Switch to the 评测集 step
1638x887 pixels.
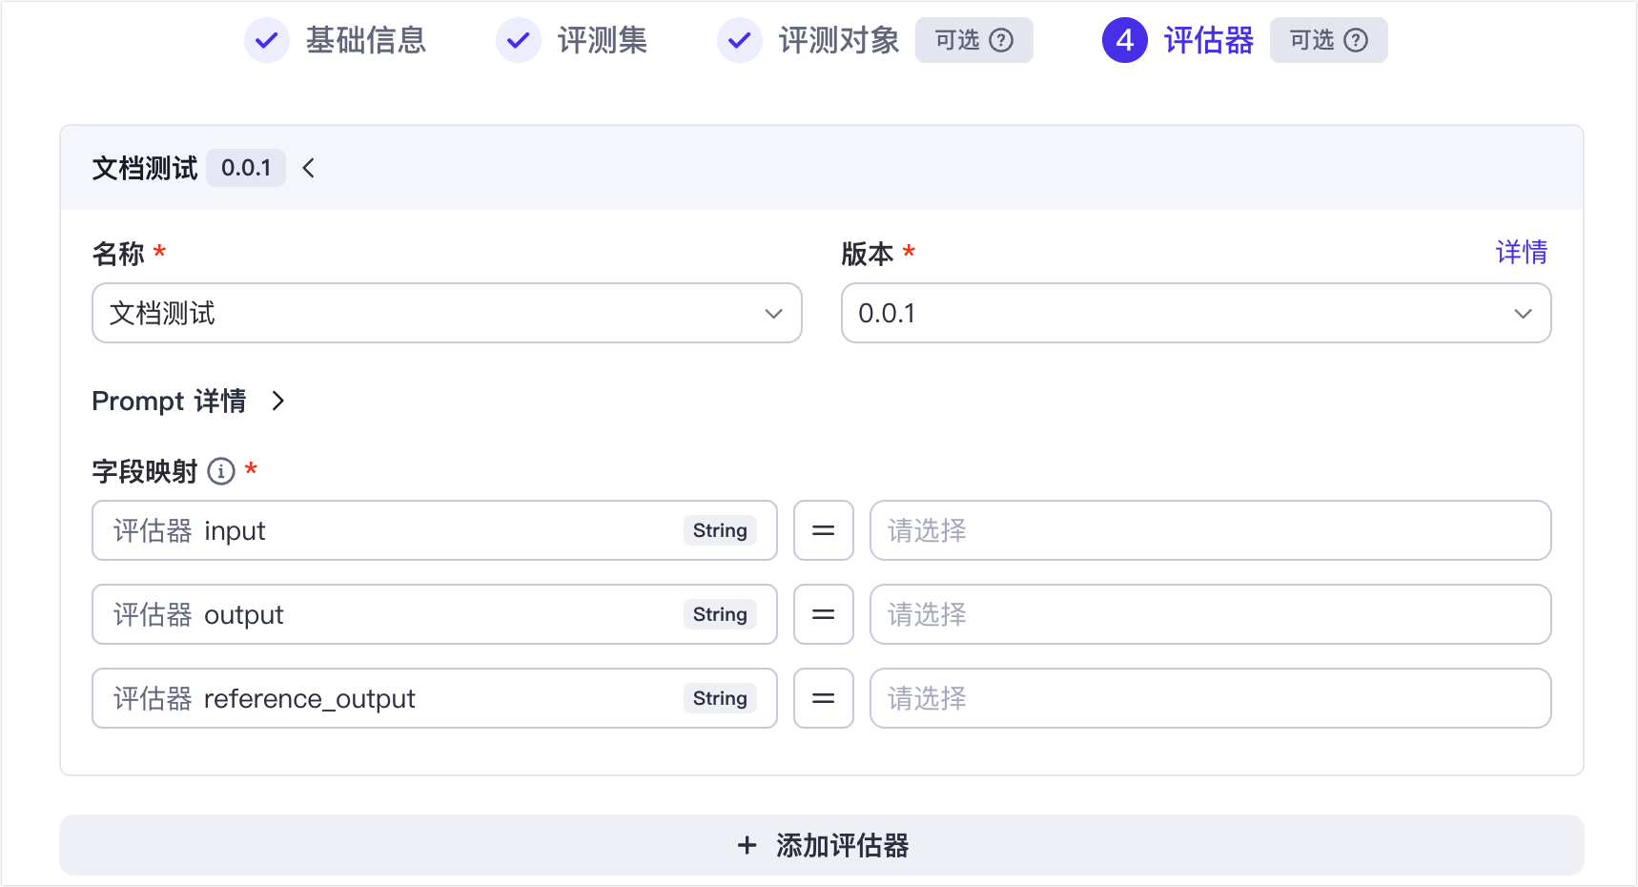[602, 40]
